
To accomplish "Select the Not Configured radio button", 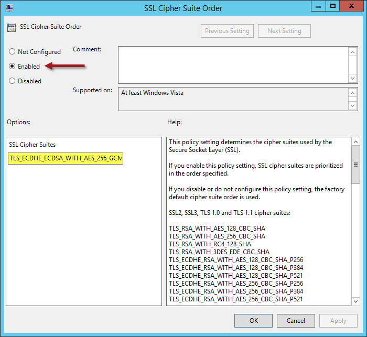I will pos(12,52).
